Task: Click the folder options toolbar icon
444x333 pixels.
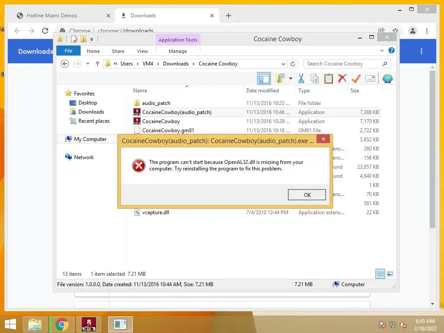Action: 280,78
